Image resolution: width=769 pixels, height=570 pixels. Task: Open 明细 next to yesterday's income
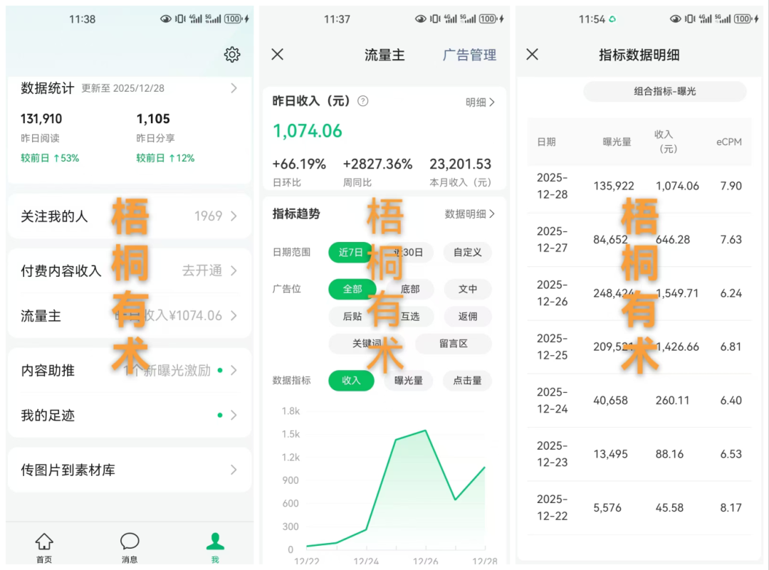[480, 102]
